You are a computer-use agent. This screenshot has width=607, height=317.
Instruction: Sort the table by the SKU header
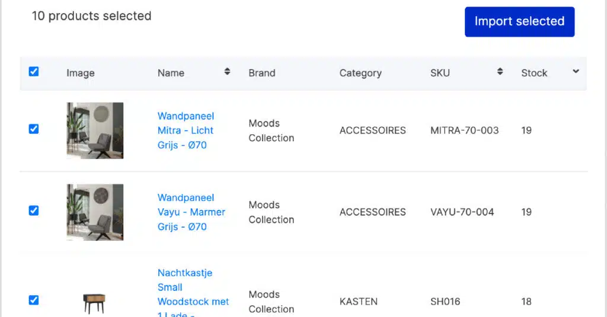point(440,73)
